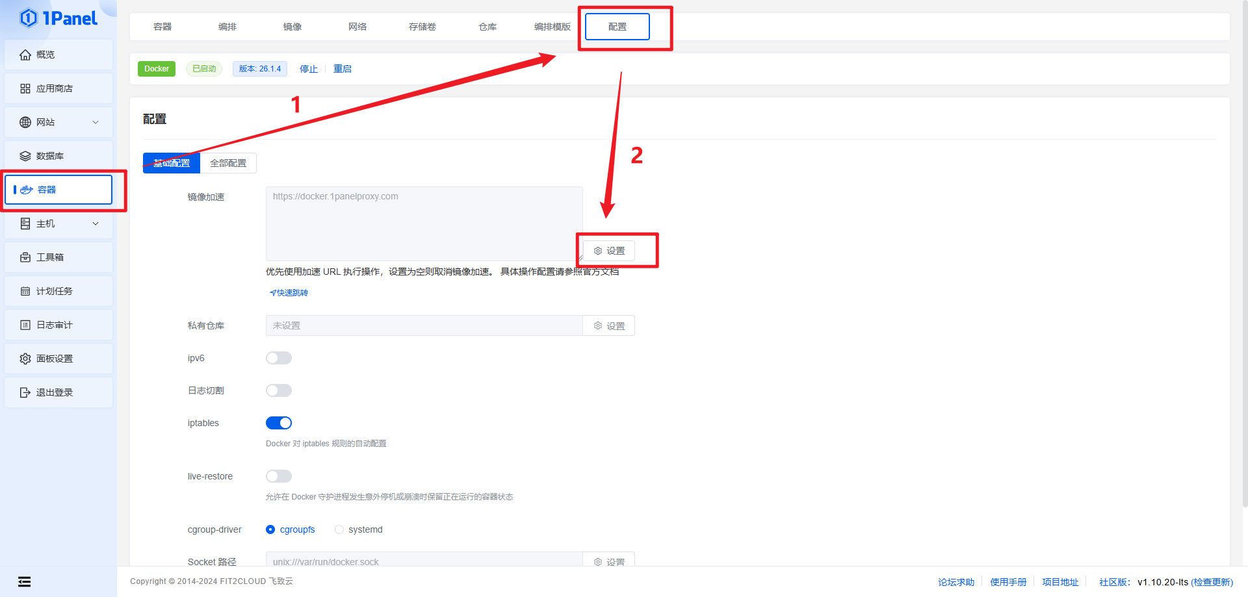The height and width of the screenshot is (597, 1248).
Task: Click the 私有仓库 input field
Action: pos(424,325)
